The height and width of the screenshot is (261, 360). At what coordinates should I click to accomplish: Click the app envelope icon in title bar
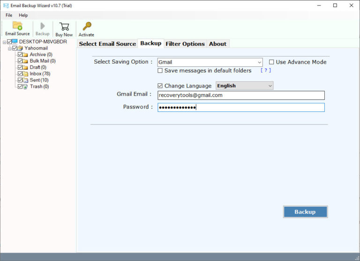point(6,6)
